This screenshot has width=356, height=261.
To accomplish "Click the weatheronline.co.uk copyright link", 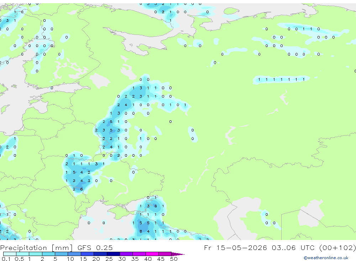I will click(326, 258).
